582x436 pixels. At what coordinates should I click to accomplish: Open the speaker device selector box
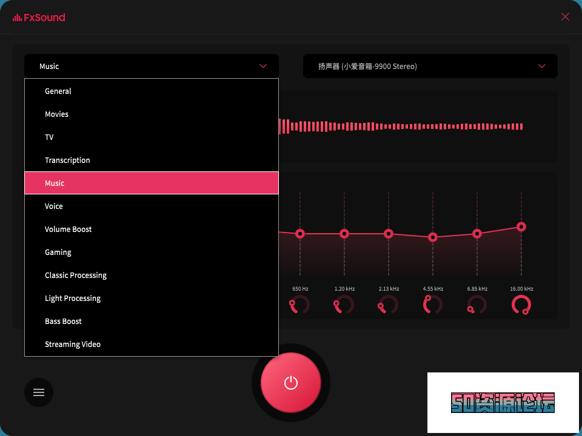[424, 66]
